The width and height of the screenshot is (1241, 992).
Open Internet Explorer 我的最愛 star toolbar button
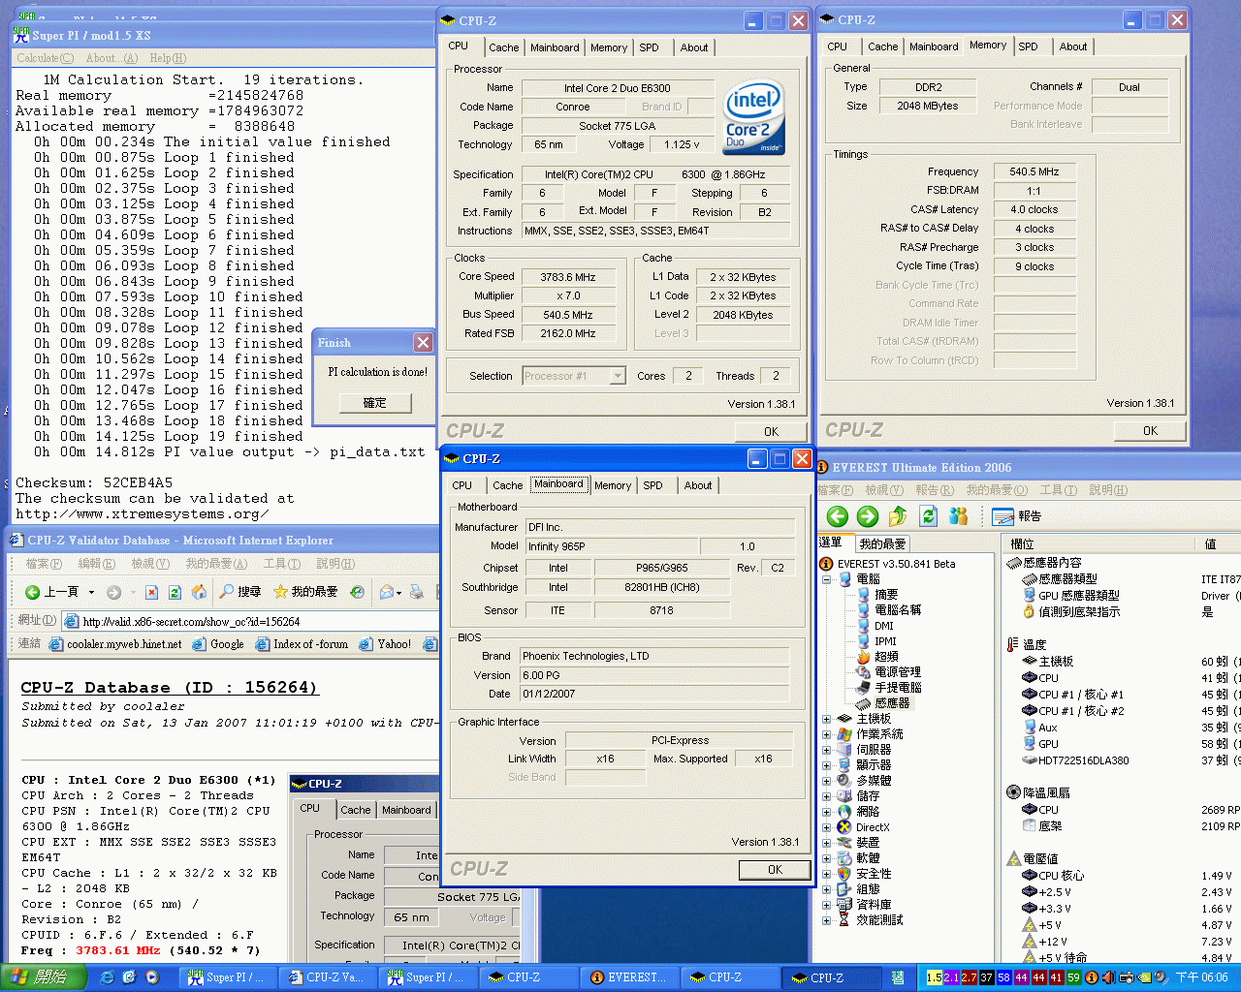pos(305,592)
